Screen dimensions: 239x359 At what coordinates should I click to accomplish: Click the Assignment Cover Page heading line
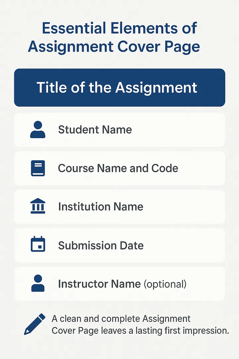click(114, 47)
